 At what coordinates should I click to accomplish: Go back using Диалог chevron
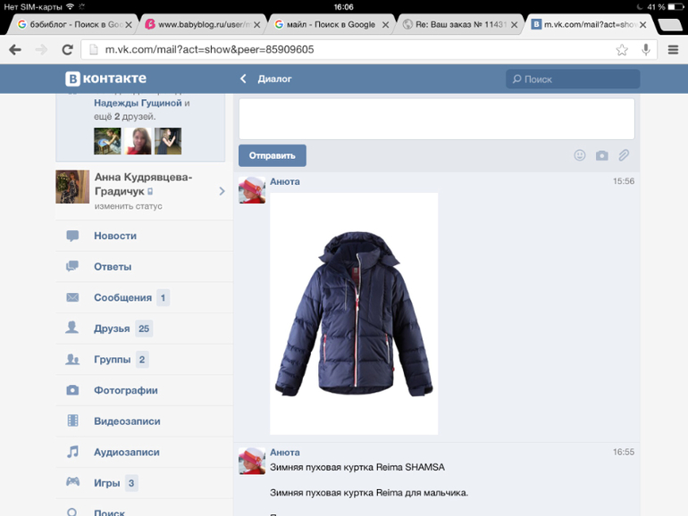[243, 79]
